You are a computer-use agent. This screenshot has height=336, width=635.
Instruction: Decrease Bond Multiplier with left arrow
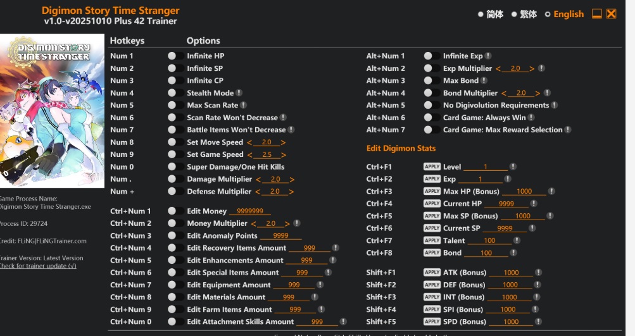click(x=504, y=93)
